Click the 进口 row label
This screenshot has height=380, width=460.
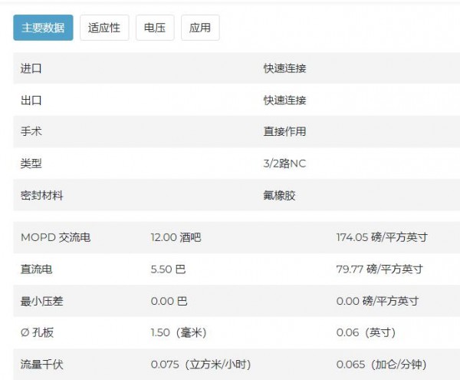(x=31, y=68)
